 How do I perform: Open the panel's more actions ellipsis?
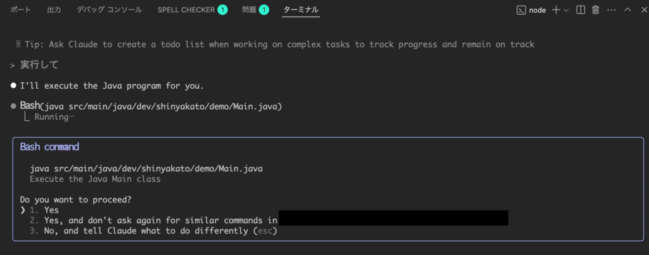[612, 10]
